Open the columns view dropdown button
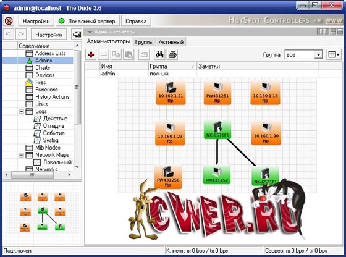 pyautogui.click(x=334, y=54)
